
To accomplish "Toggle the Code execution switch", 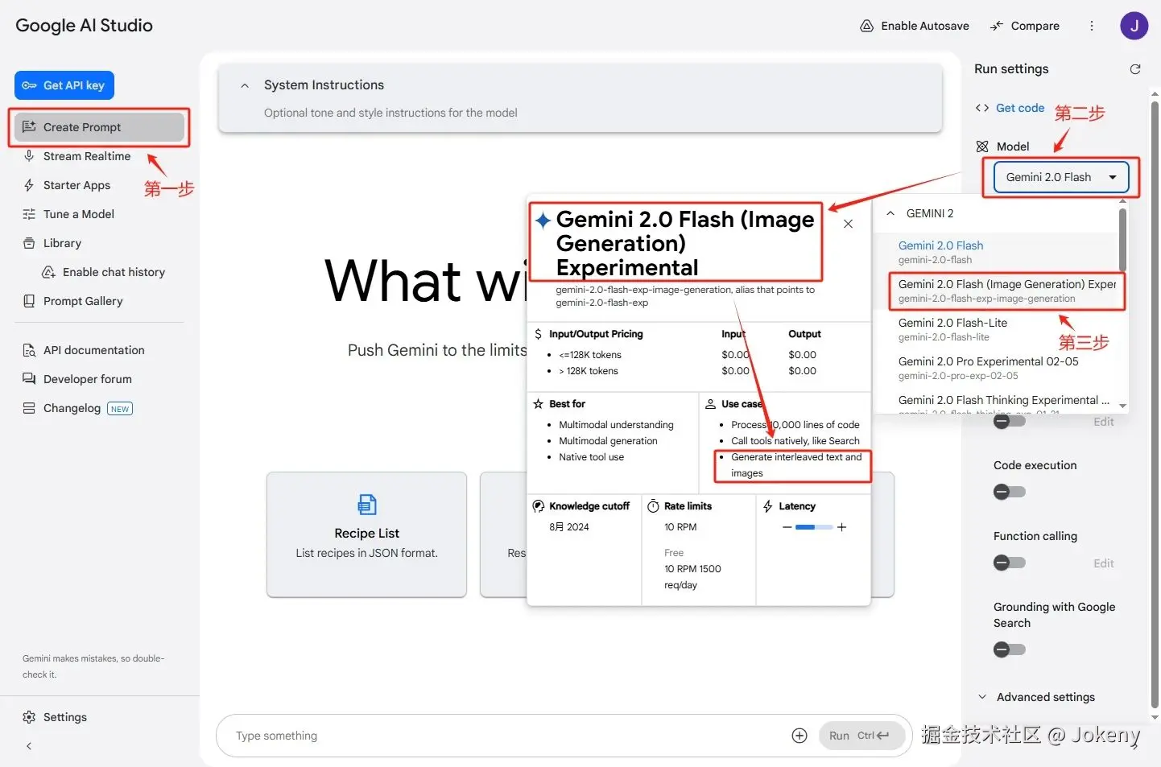I will pyautogui.click(x=1009, y=492).
